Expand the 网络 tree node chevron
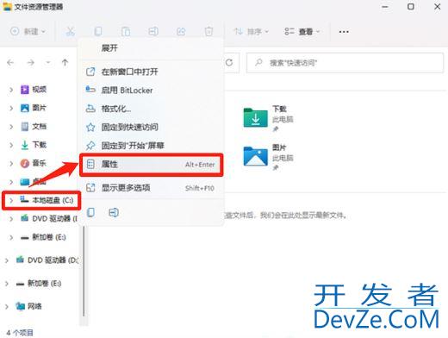This screenshot has height=338, width=448. (6, 307)
